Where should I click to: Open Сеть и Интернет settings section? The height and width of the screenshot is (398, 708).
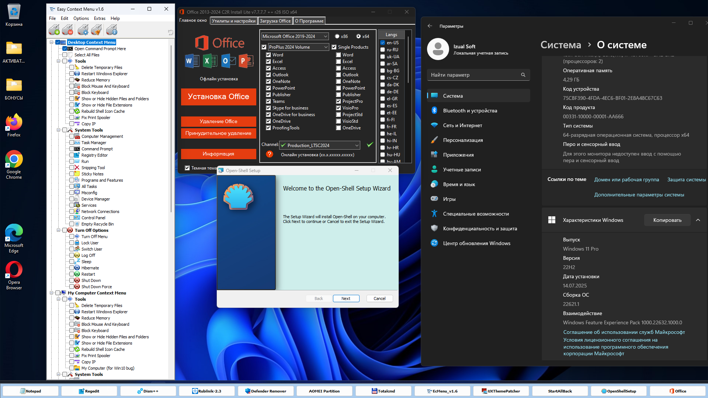pyautogui.click(x=478, y=125)
